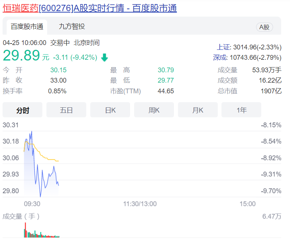Show the 月K monthly chart

pos(198,110)
